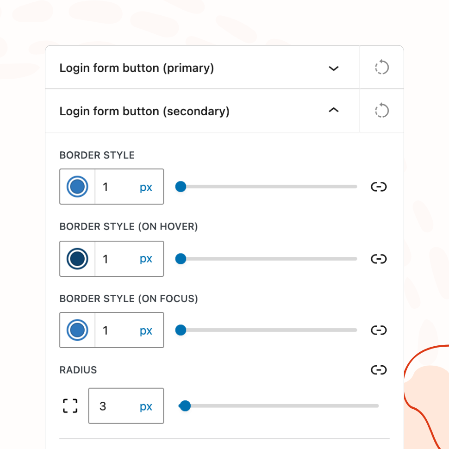
Task: Change px unit for Border Style
Action: click(146, 187)
